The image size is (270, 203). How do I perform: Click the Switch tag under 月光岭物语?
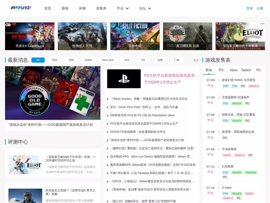tap(227, 155)
